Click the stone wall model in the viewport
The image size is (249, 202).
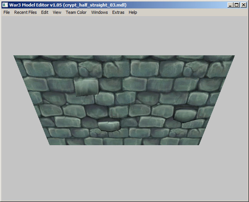point(124,100)
